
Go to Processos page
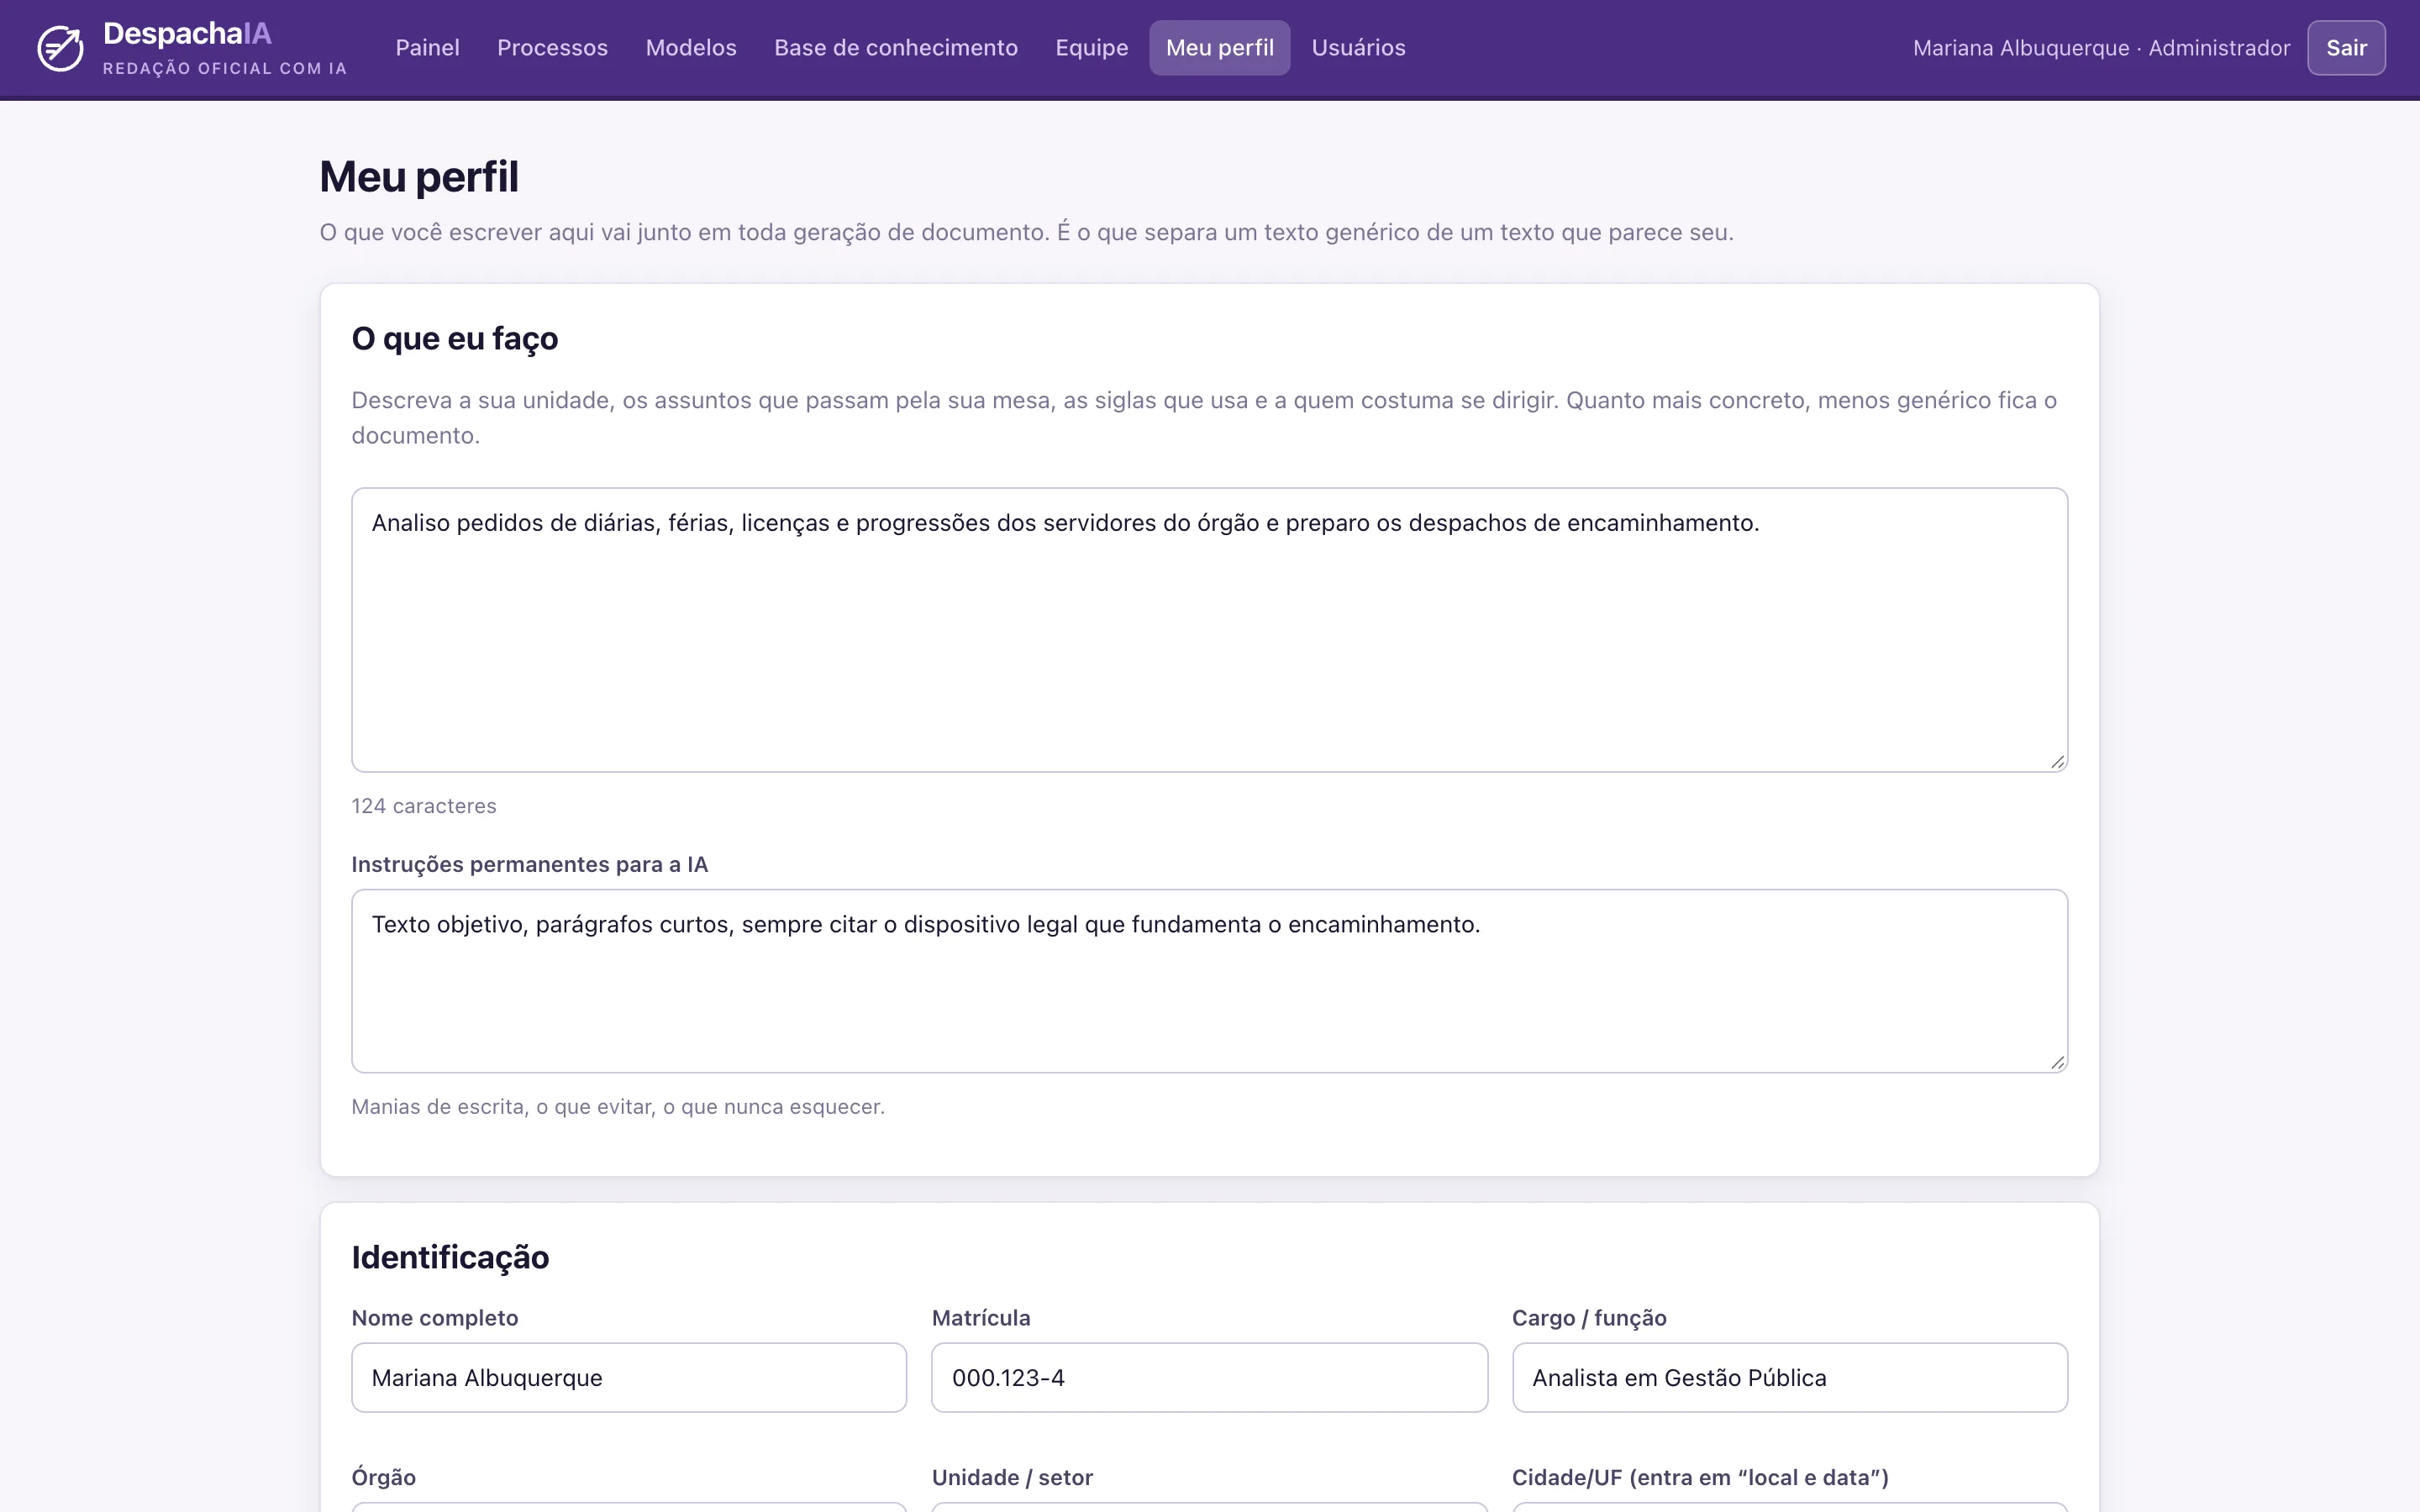(x=552, y=48)
